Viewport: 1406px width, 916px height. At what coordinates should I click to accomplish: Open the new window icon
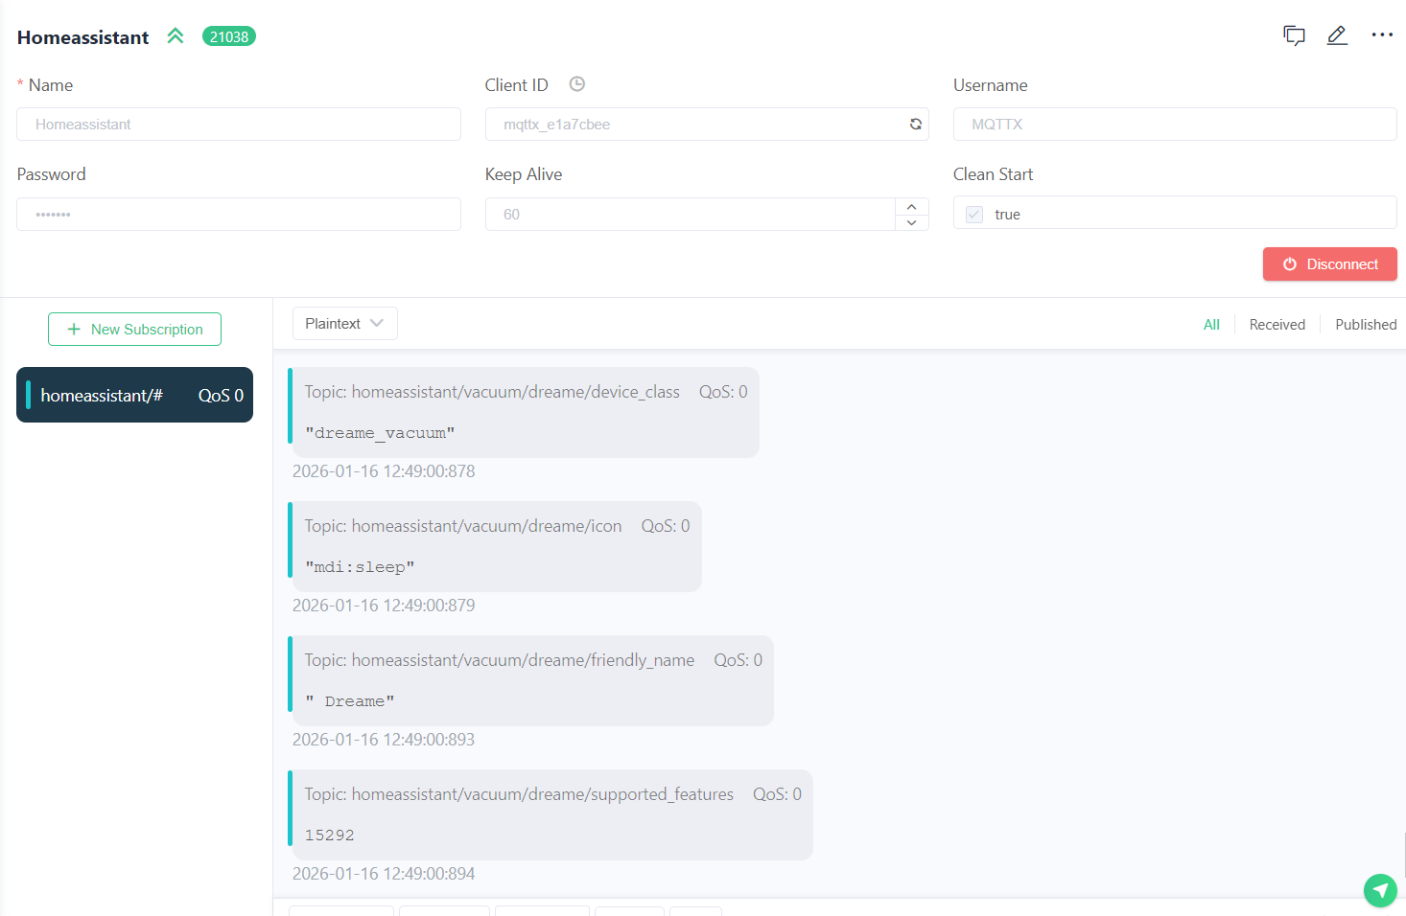click(1294, 35)
